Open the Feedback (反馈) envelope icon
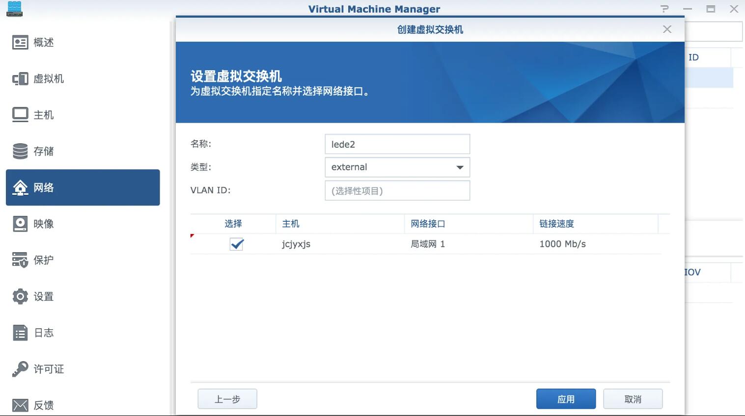 [x=20, y=405]
